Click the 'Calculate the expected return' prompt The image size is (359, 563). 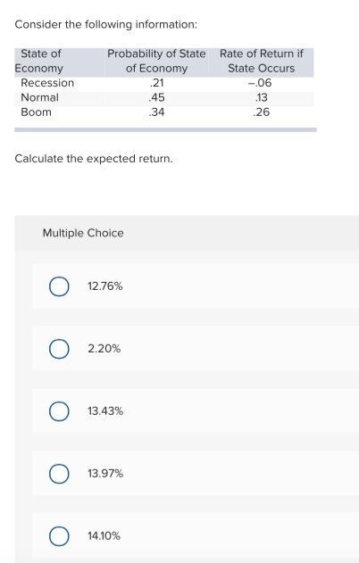click(94, 159)
